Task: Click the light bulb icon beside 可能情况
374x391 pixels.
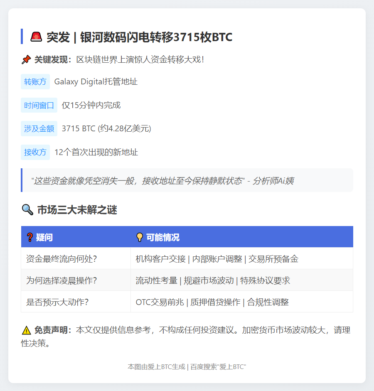Action: (140, 237)
